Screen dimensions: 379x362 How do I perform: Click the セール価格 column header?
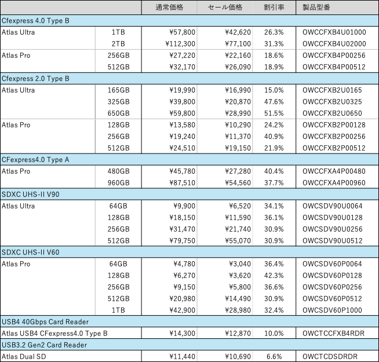225,8
